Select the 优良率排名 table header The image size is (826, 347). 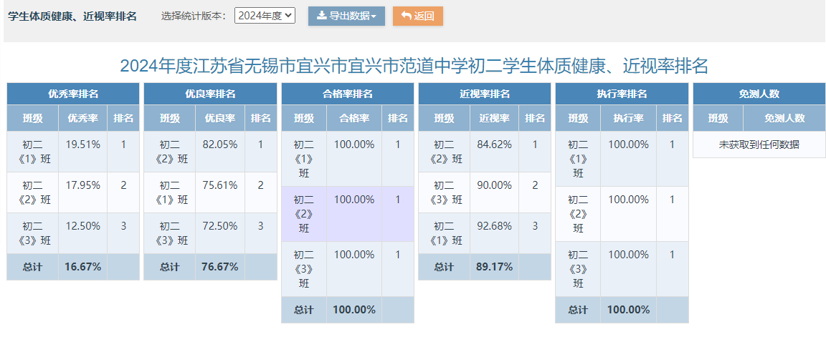point(210,94)
